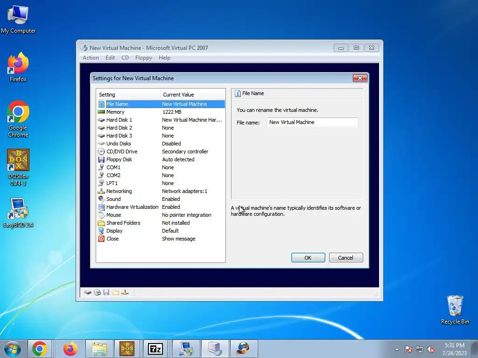The width and height of the screenshot is (478, 358).
Task: Click network icon in VM status bar
Action: [125, 293]
